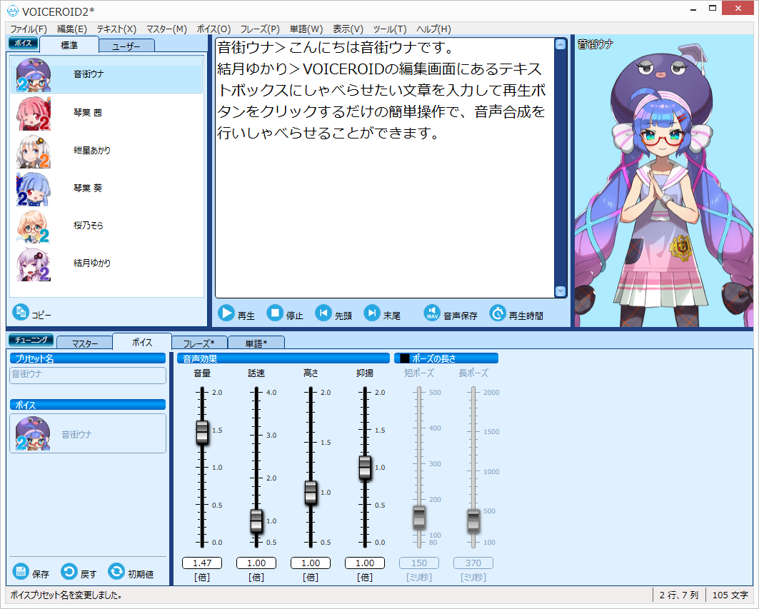Select the 琴葉 茜 voice

point(106,112)
